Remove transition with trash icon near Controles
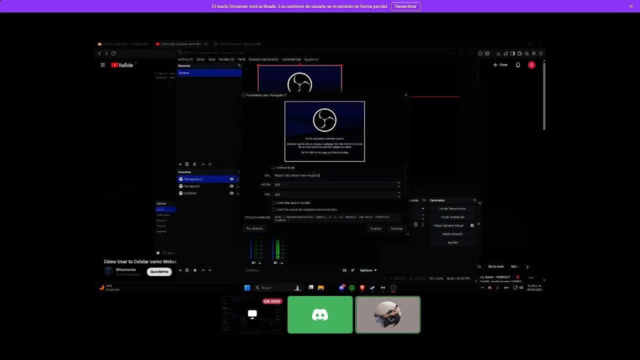 coord(415,224)
